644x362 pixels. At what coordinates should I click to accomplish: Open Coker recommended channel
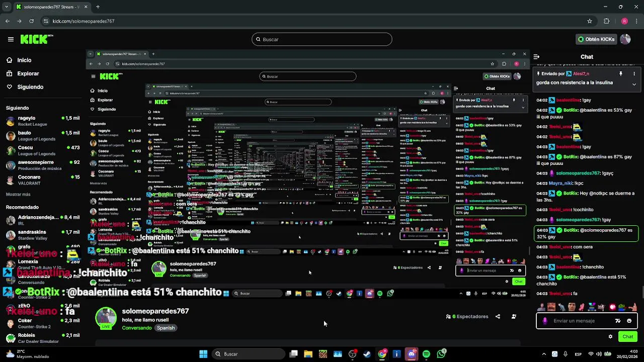point(43,323)
